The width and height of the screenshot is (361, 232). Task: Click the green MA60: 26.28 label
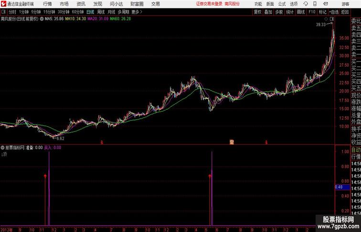(x=120, y=19)
